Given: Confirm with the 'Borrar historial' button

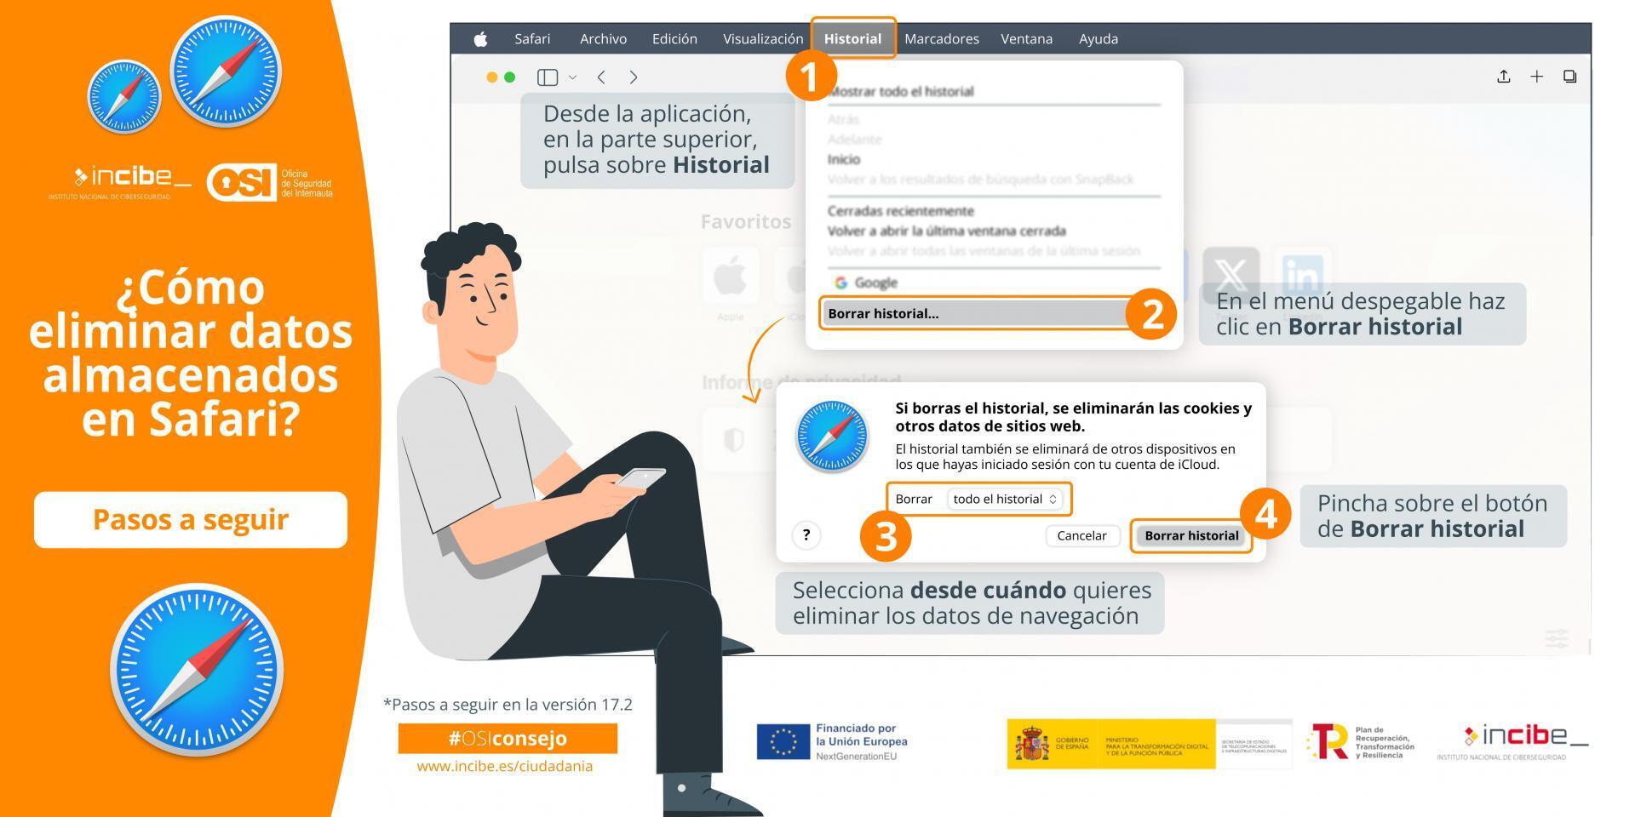Looking at the screenshot, I should (x=1190, y=535).
